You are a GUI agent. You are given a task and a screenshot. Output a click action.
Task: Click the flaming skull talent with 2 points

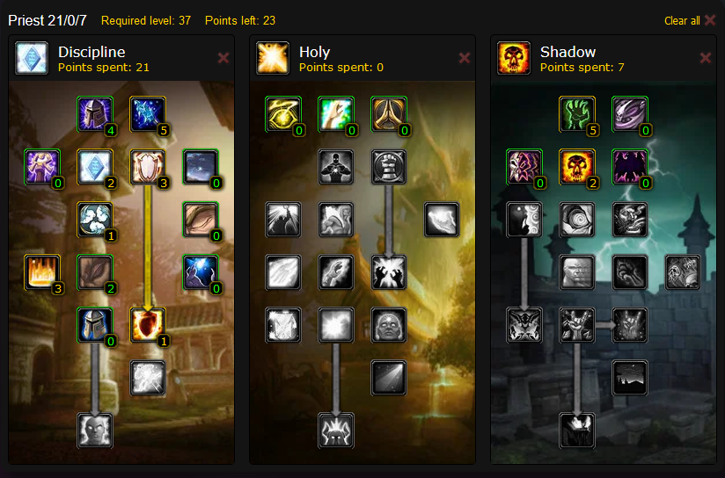click(576, 166)
